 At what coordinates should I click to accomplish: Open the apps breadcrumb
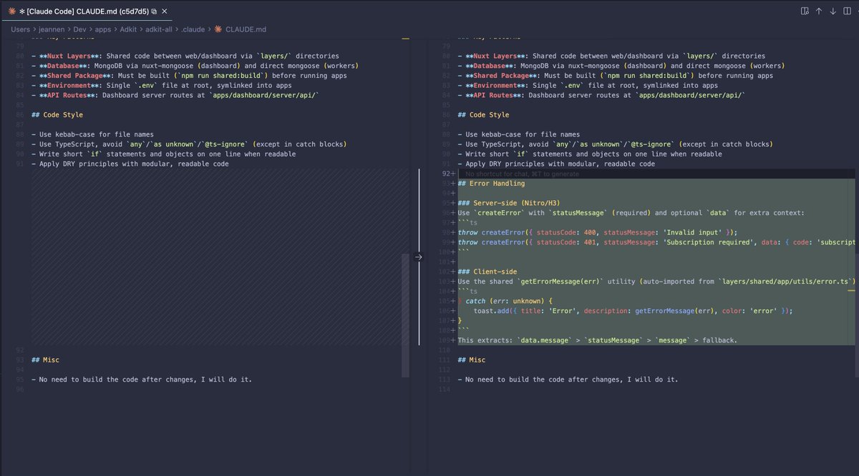coord(105,29)
